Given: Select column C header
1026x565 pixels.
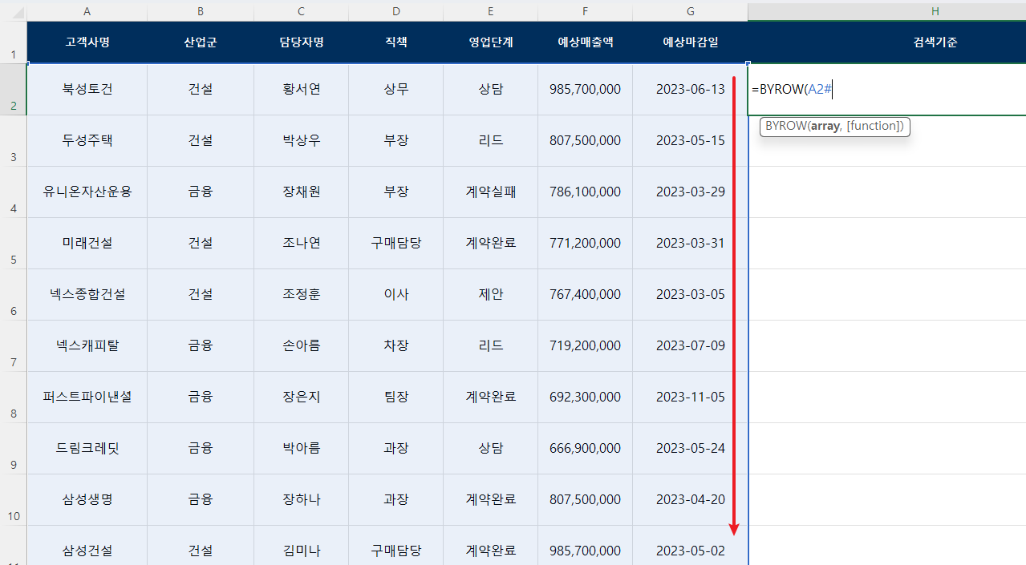Looking at the screenshot, I should point(301,10).
